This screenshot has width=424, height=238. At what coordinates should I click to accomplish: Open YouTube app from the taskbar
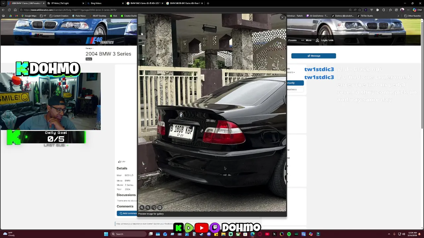(x=267, y=234)
